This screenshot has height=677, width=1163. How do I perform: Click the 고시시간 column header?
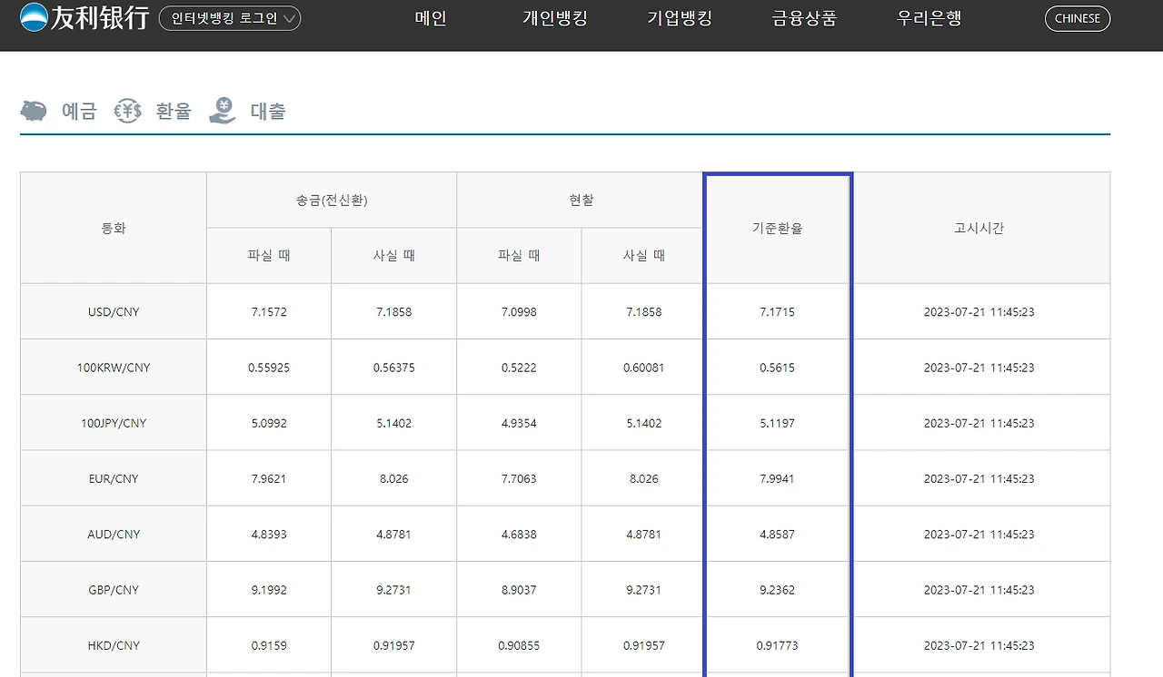(979, 228)
